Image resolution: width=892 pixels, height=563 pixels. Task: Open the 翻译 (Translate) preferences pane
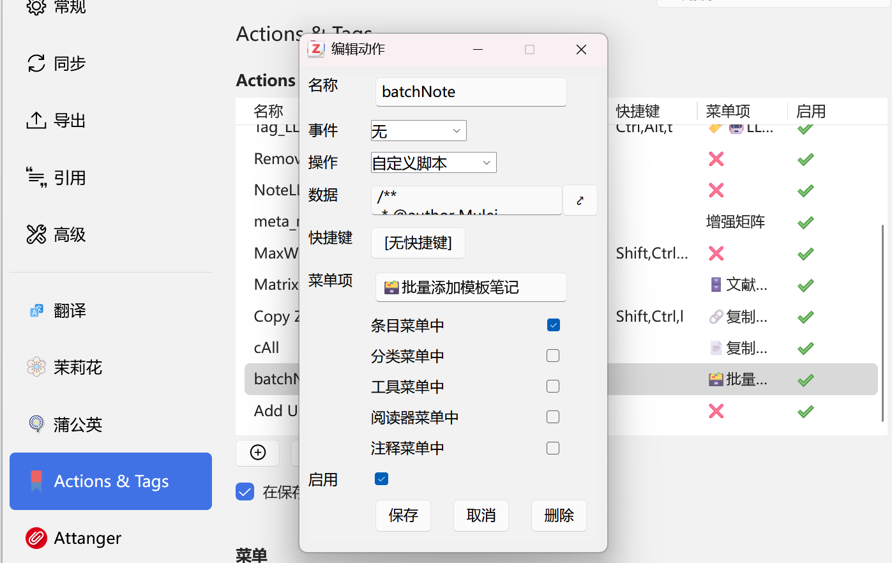69,311
